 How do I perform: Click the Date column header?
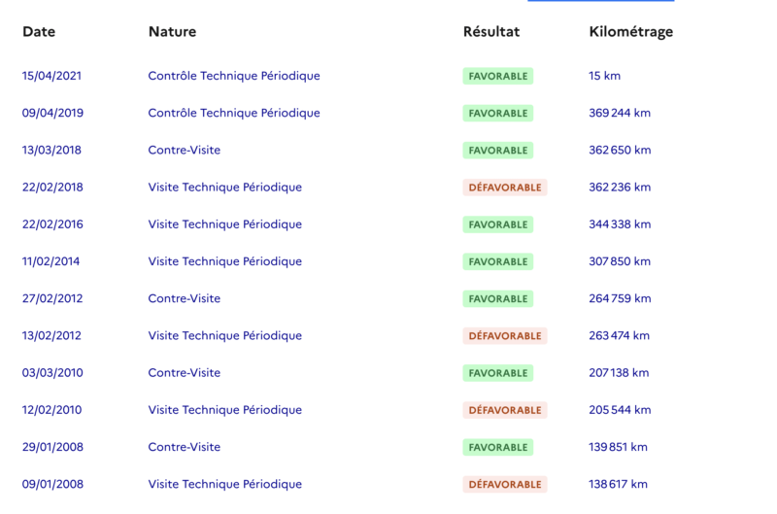coord(39,32)
